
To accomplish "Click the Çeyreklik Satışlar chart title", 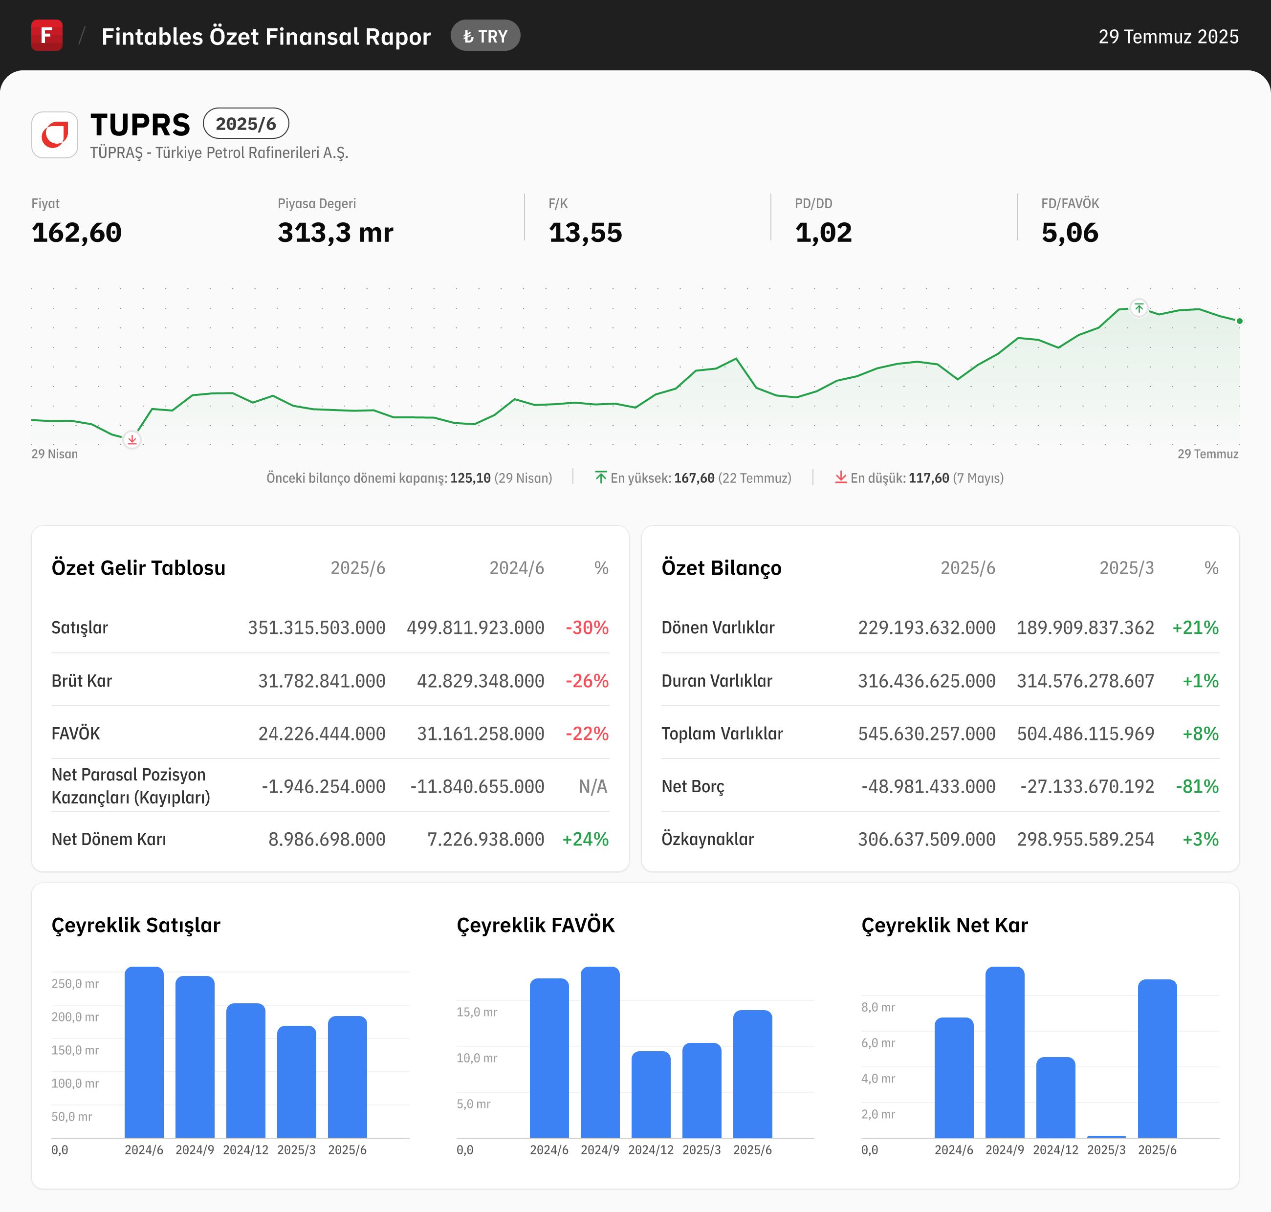I will coord(136,925).
